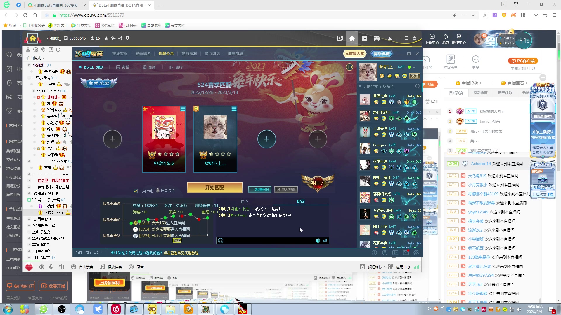The image size is (561, 315).
Task: Uncheck the 单人挑战 checkbox
Action: tap(278, 190)
